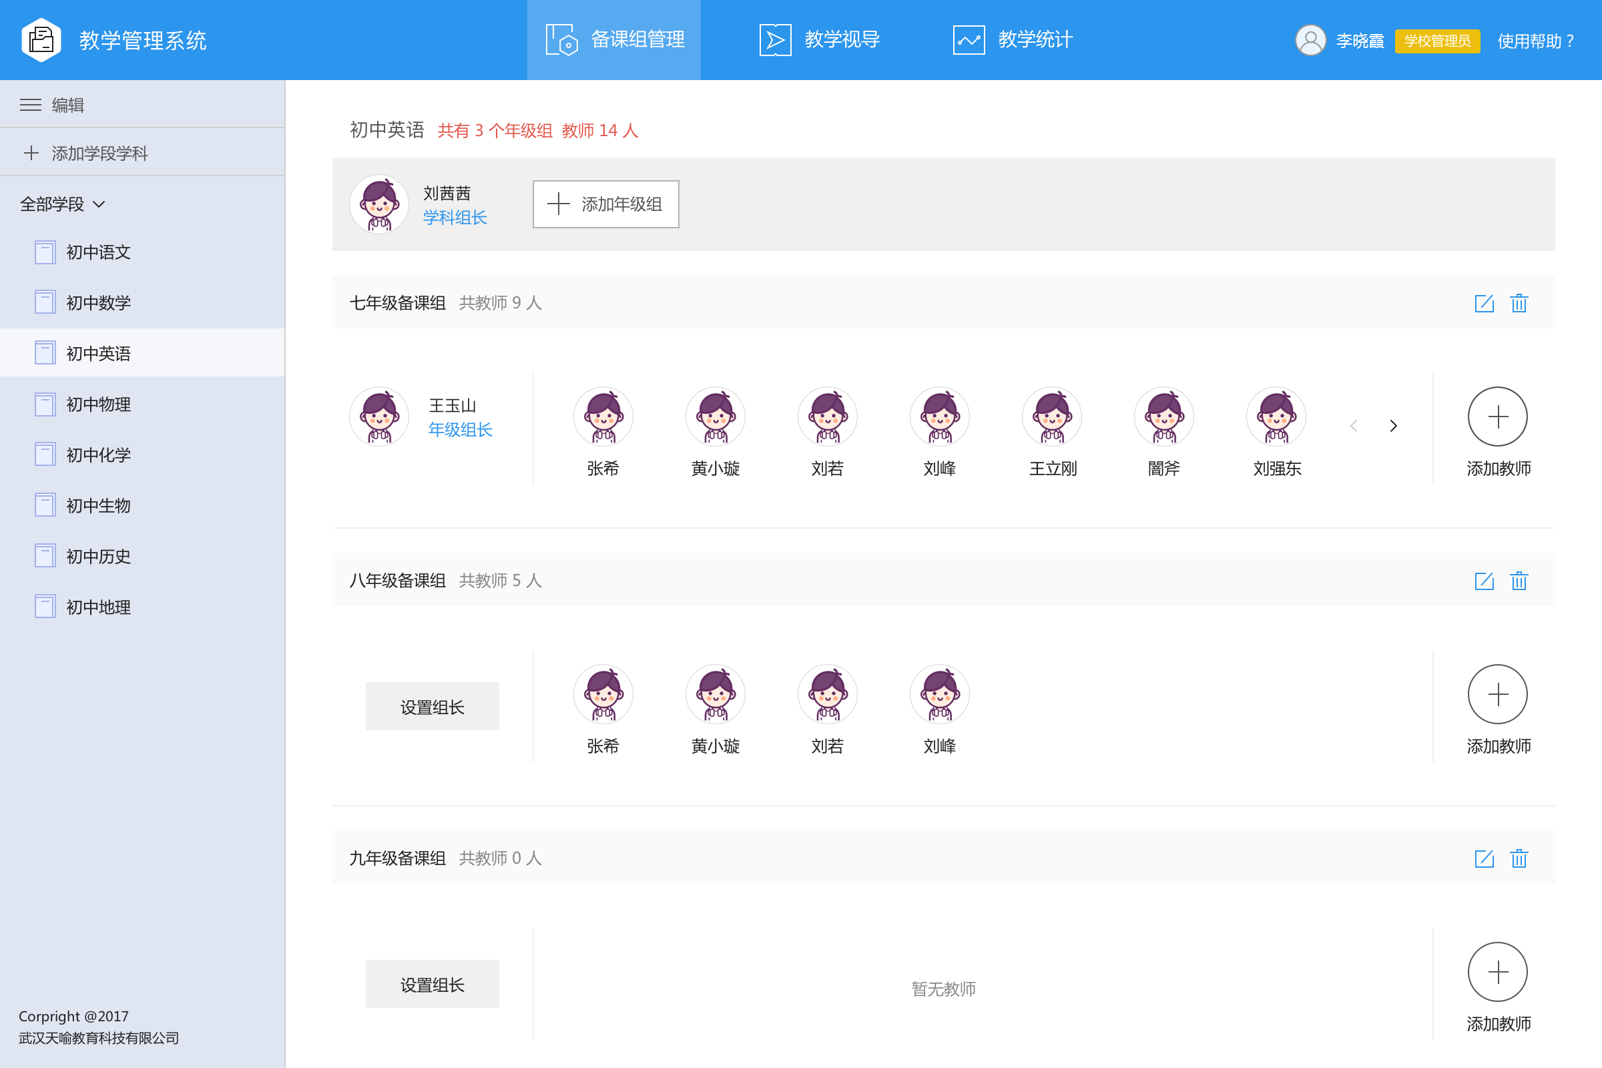Open the 教学视导 tab
This screenshot has width=1602, height=1068.
(x=820, y=40)
